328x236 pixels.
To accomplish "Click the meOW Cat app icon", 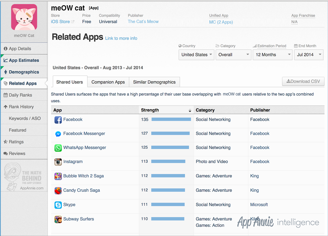I will tap(24, 17).
